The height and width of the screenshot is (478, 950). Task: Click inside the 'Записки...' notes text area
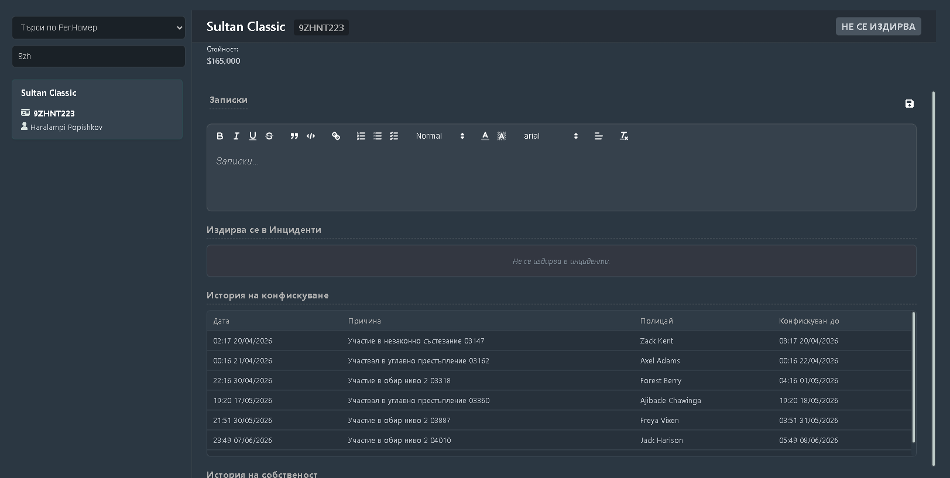(561, 178)
